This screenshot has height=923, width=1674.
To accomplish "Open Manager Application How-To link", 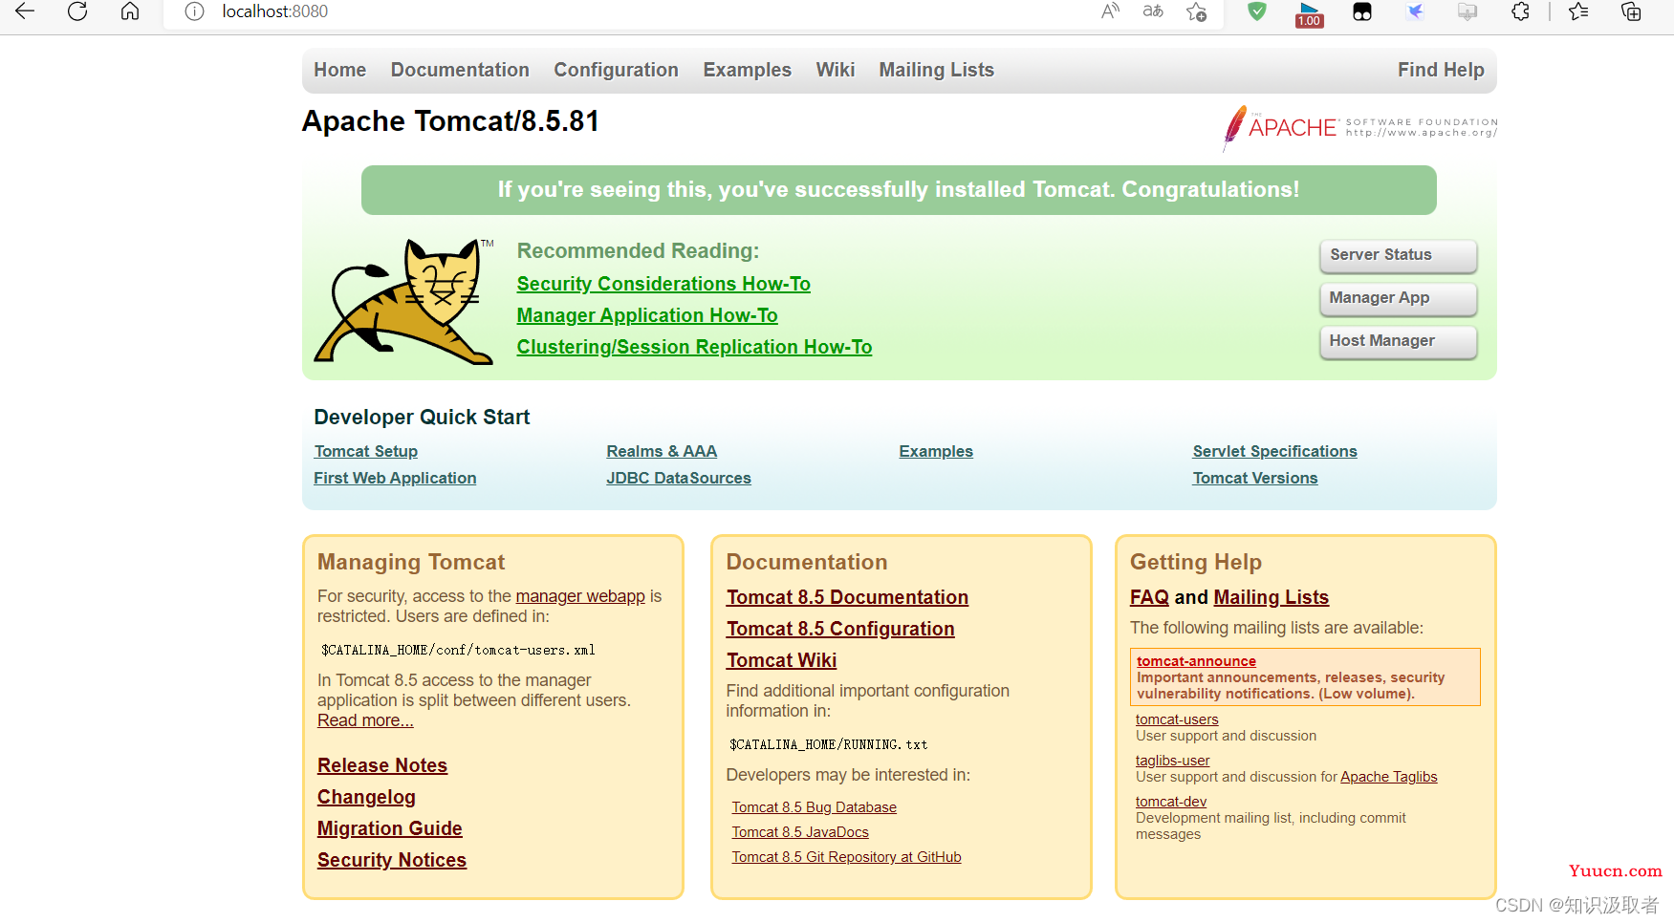I will [x=647, y=315].
